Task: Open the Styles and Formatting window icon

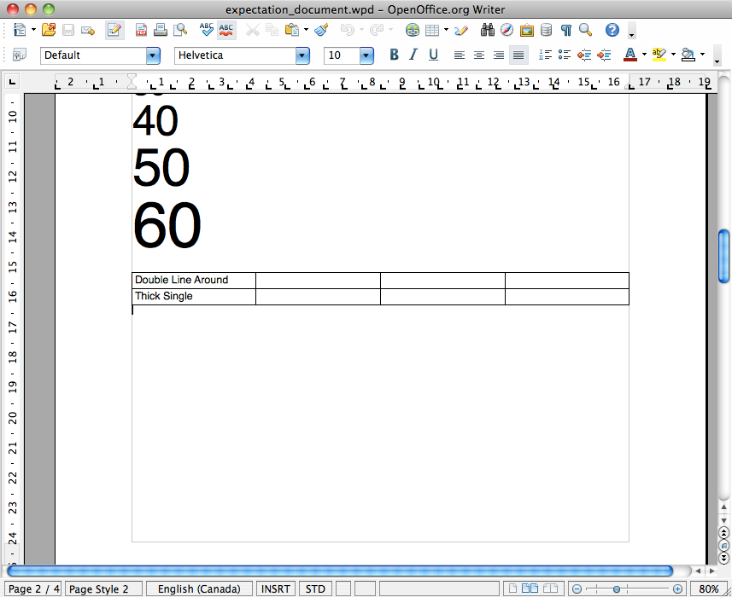Action: coord(20,55)
